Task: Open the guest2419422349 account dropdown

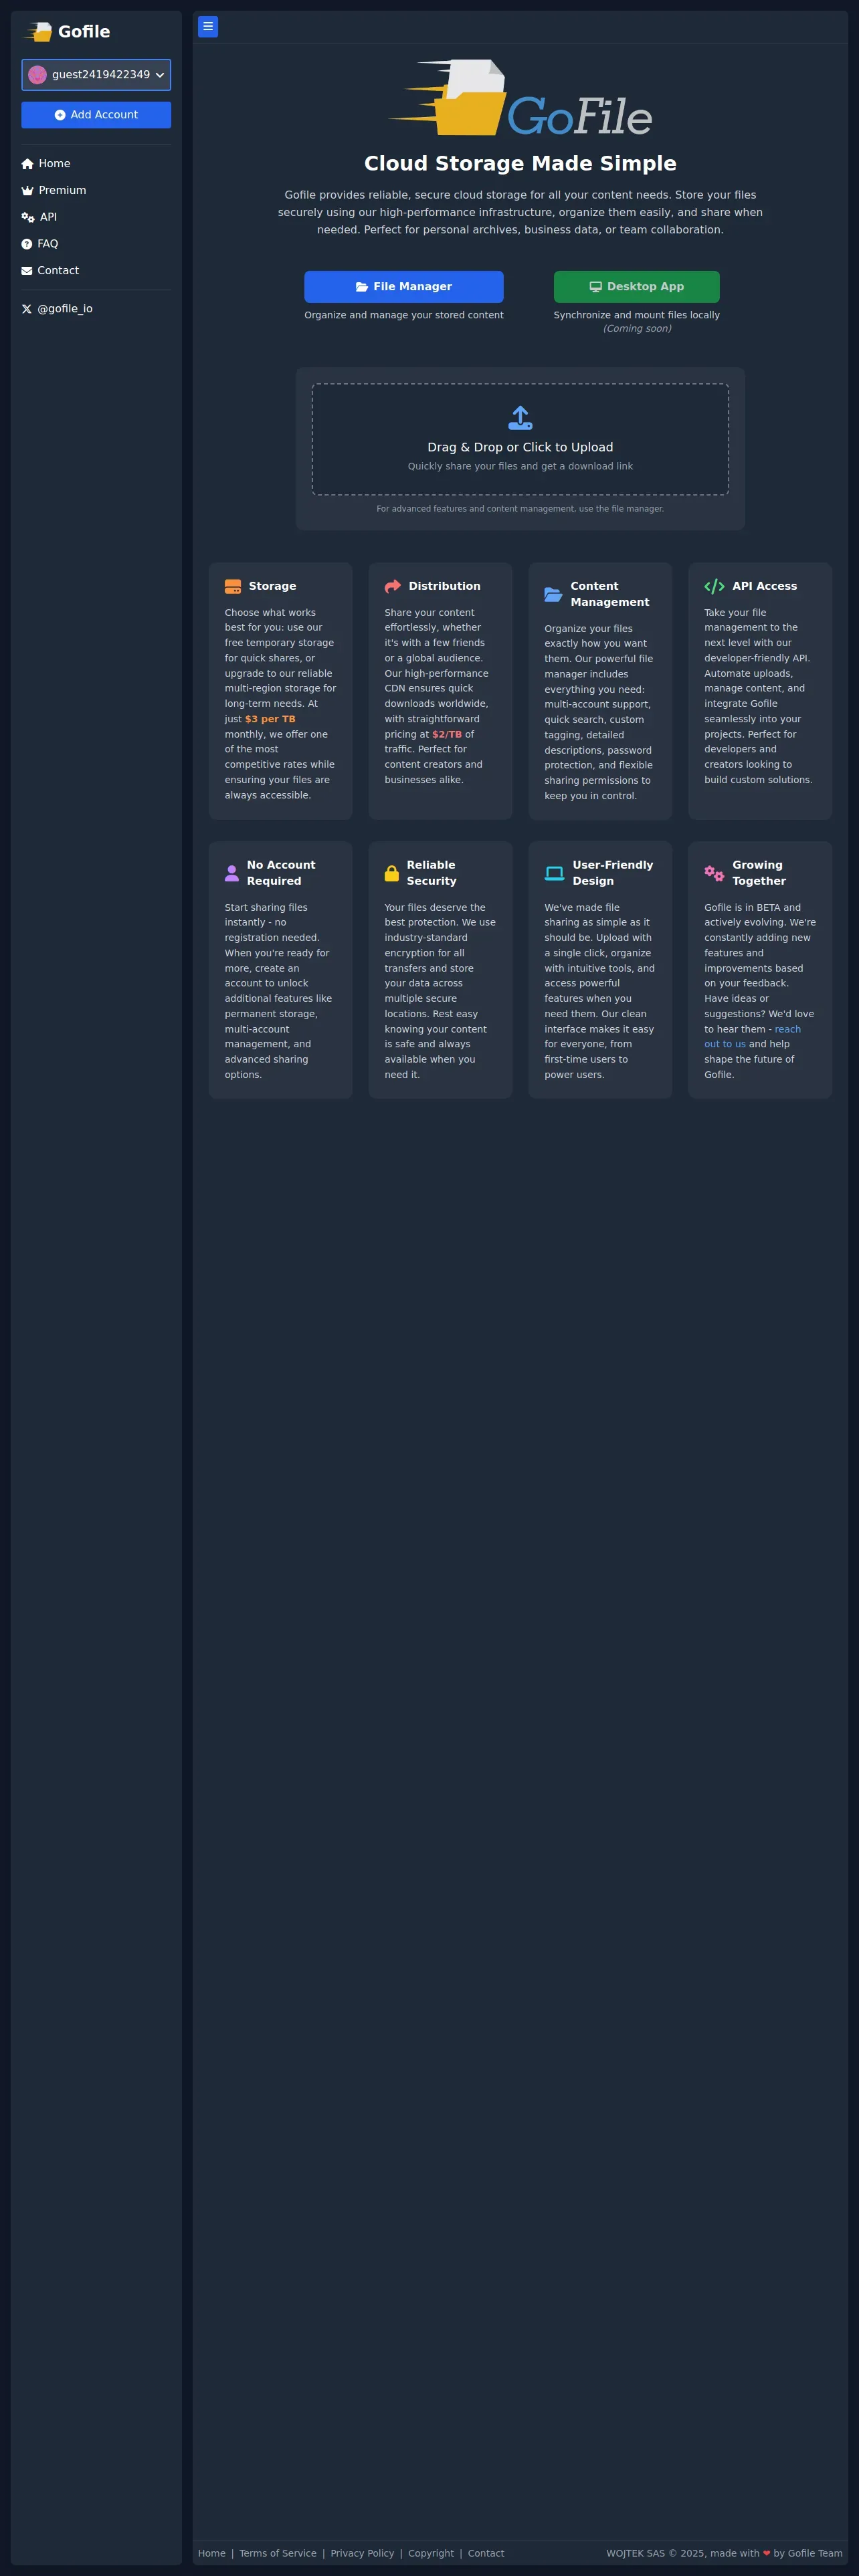Action: [96, 75]
